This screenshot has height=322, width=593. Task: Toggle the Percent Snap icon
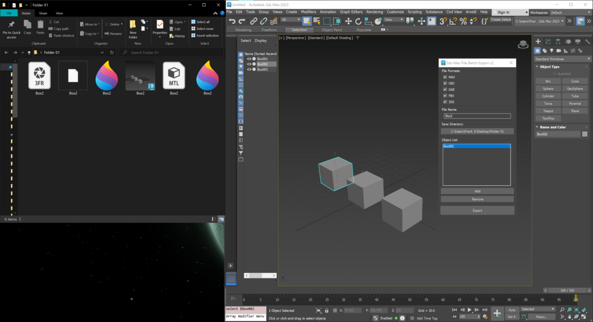click(463, 21)
